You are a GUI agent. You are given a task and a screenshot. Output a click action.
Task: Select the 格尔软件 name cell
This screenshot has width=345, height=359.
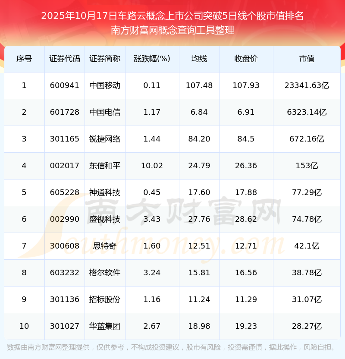tap(105, 273)
